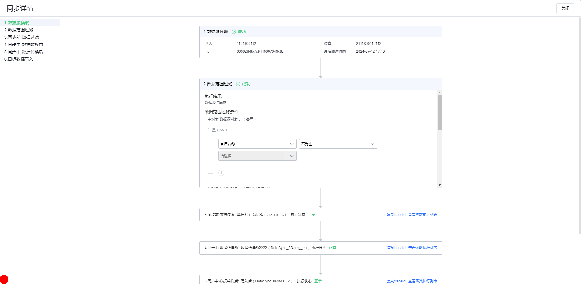Navigate to 4.同步中-数据转换前 in sidebar
Screen dimensions: 581x284
coord(24,45)
